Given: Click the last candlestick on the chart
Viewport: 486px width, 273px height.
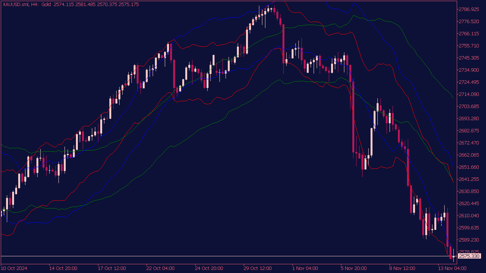Looking at the screenshot, I should pos(453,256).
